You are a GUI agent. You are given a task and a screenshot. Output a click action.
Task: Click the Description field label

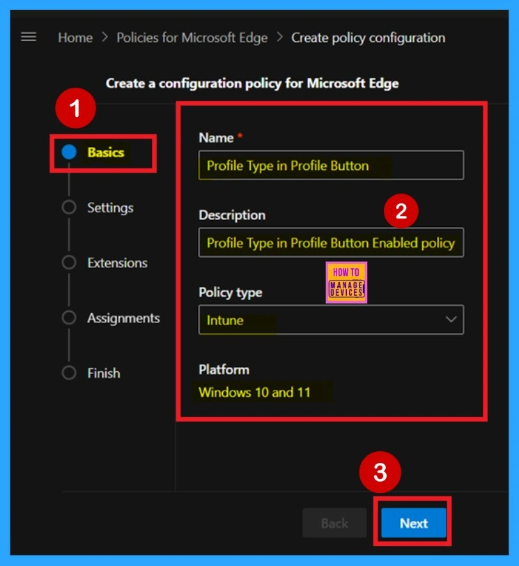232,215
